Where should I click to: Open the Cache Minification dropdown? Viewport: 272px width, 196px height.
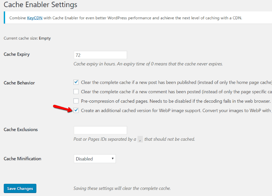[x=95, y=159]
